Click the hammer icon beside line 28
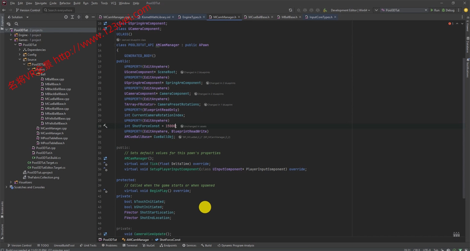The image size is (470, 251). (105, 126)
